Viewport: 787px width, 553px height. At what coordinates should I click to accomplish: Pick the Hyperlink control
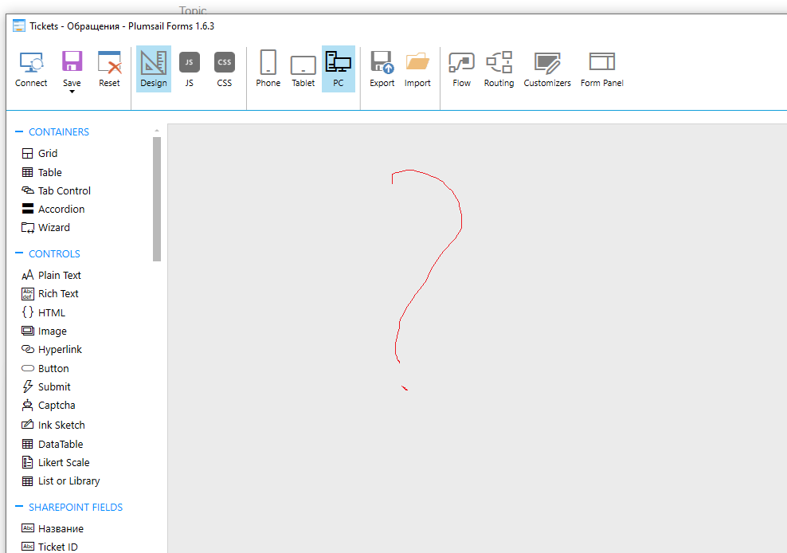pyautogui.click(x=52, y=349)
